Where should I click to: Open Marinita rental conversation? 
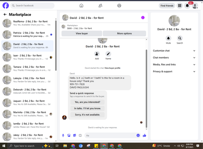point(27,114)
